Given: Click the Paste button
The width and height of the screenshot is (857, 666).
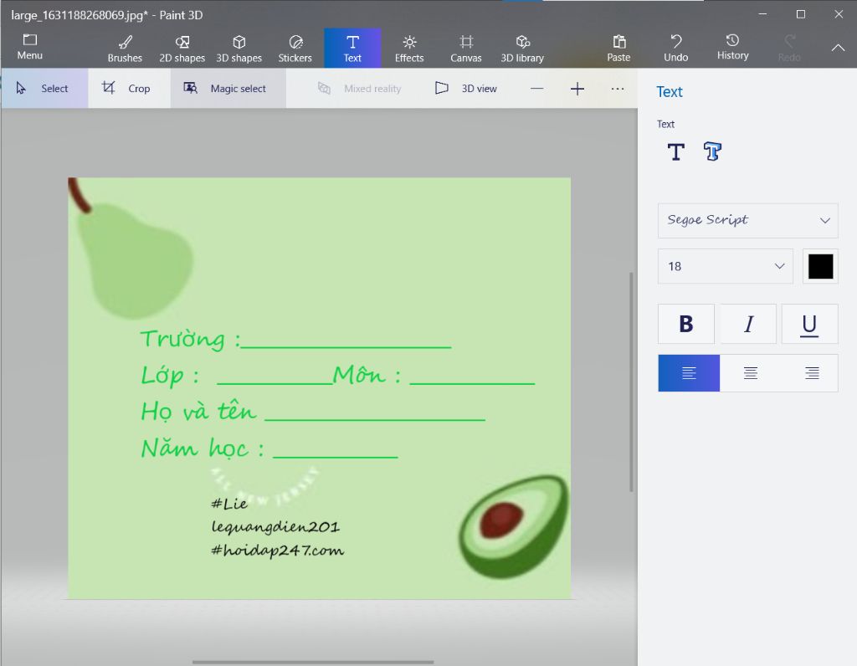Looking at the screenshot, I should click(618, 49).
